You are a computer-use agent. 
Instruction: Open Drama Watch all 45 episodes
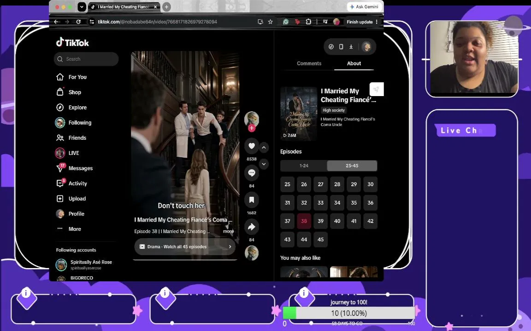(185, 246)
